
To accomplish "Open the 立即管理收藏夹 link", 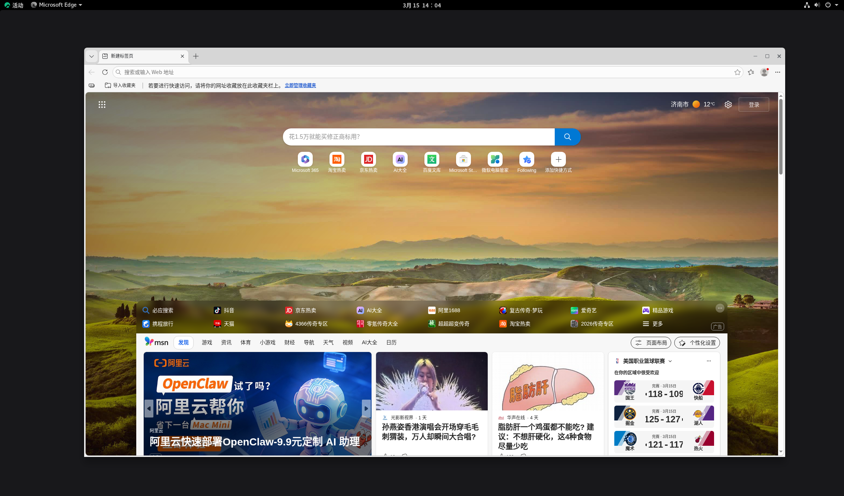I will [300, 85].
